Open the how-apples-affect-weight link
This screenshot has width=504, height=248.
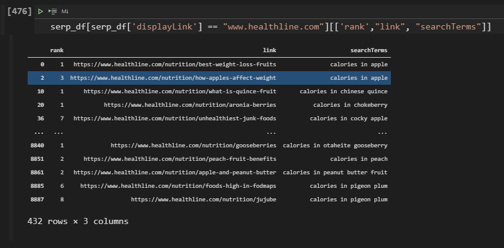(x=173, y=78)
